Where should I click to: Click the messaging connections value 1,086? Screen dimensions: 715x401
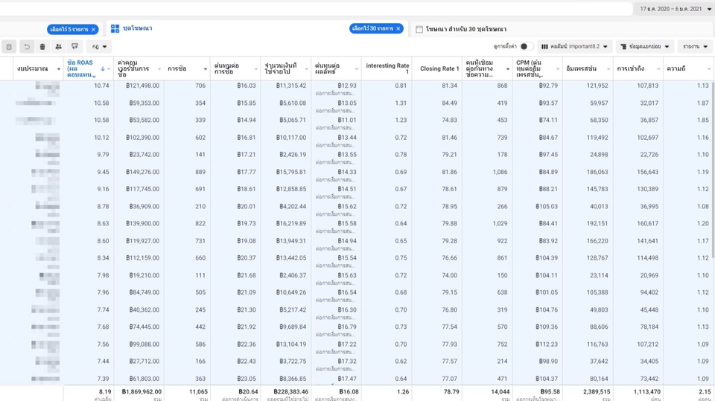500,173
